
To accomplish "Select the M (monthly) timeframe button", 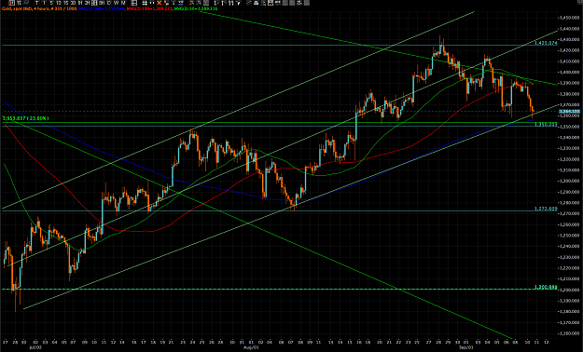I will (123, 3).
